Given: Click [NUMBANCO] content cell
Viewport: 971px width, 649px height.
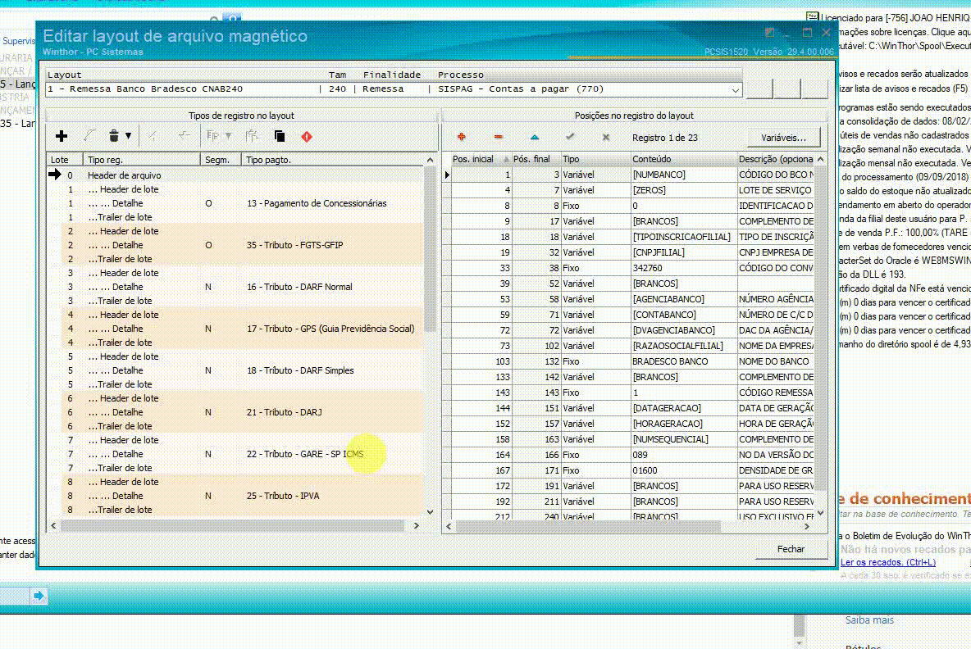Looking at the screenshot, I should (x=684, y=175).
